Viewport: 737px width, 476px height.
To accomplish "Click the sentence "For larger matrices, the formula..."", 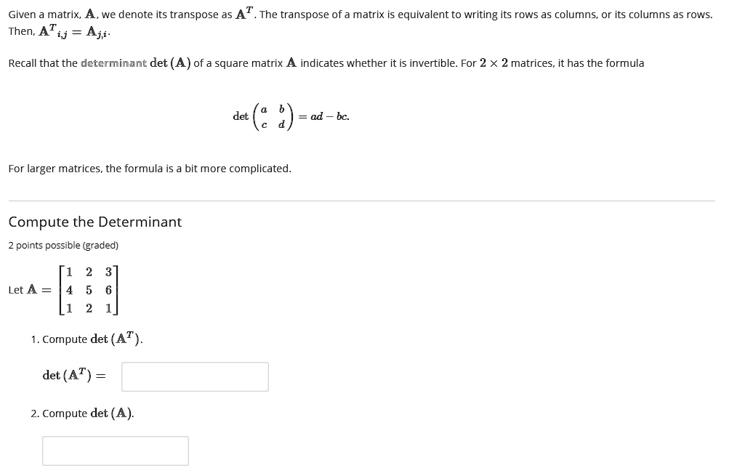I will click(x=150, y=169).
